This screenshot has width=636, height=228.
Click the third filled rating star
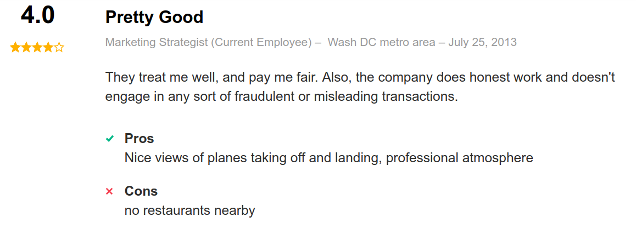click(x=37, y=48)
